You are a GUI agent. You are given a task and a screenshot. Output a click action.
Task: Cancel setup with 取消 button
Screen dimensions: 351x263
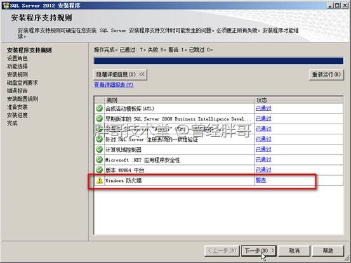click(294, 251)
